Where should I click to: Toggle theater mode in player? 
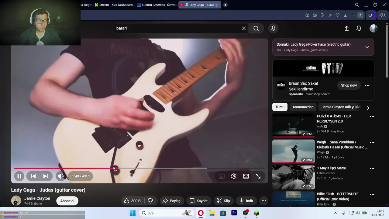click(x=246, y=176)
